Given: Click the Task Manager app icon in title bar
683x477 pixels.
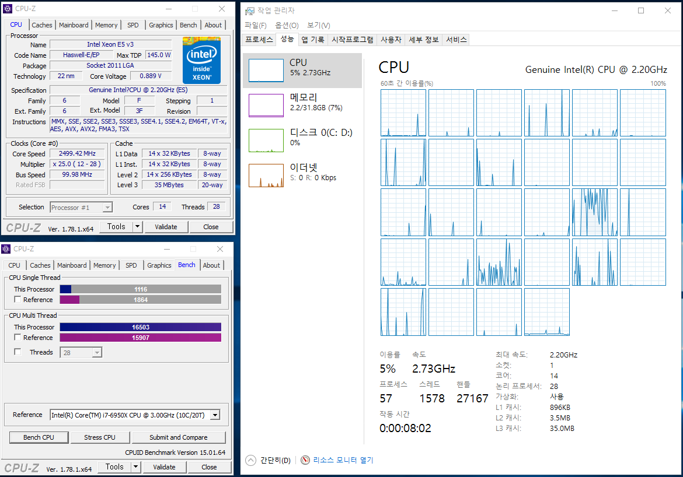Looking at the screenshot, I should coord(250,10).
